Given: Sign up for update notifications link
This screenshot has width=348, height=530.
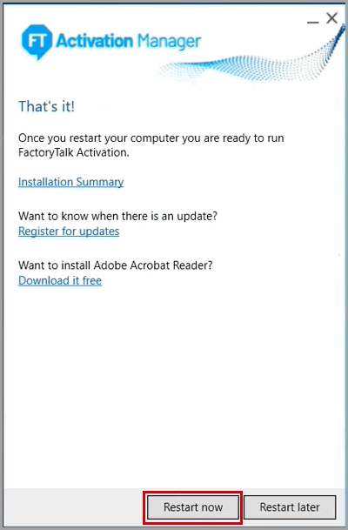Looking at the screenshot, I should click(x=69, y=231).
